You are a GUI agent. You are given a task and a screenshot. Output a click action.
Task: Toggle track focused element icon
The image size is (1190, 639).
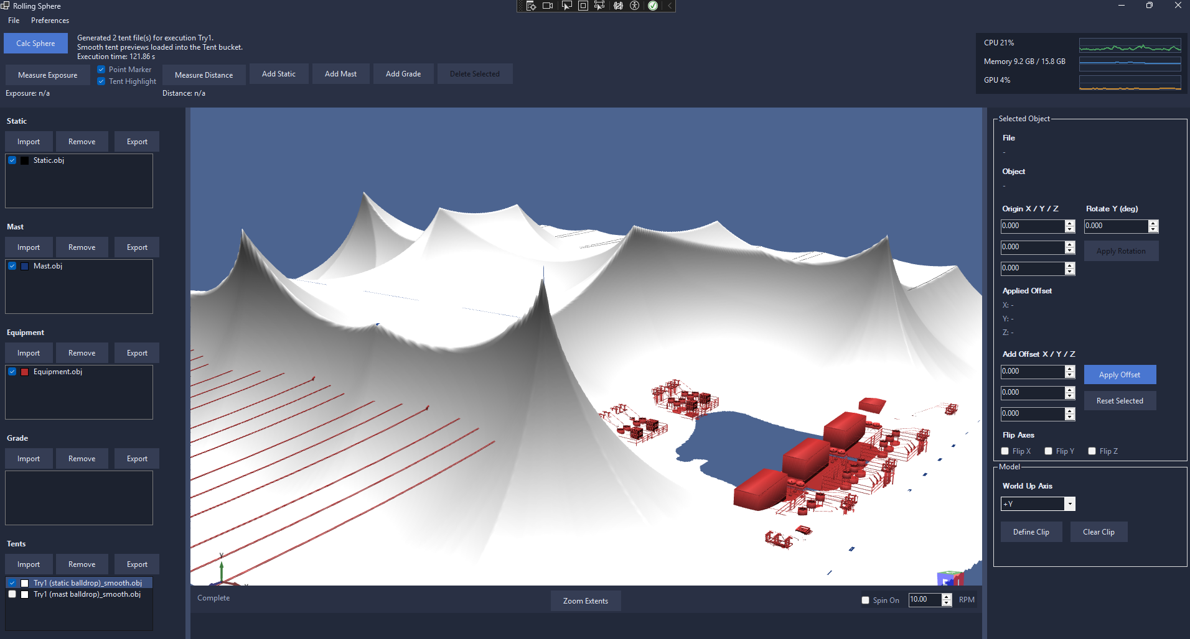pyautogui.click(x=599, y=6)
